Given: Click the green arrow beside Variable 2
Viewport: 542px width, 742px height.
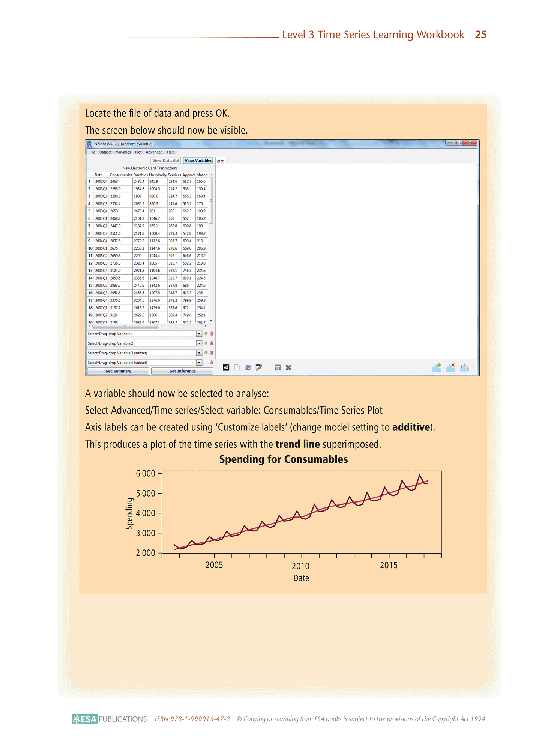Looking at the screenshot, I should point(206,343).
